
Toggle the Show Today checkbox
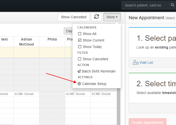[x=80, y=47]
